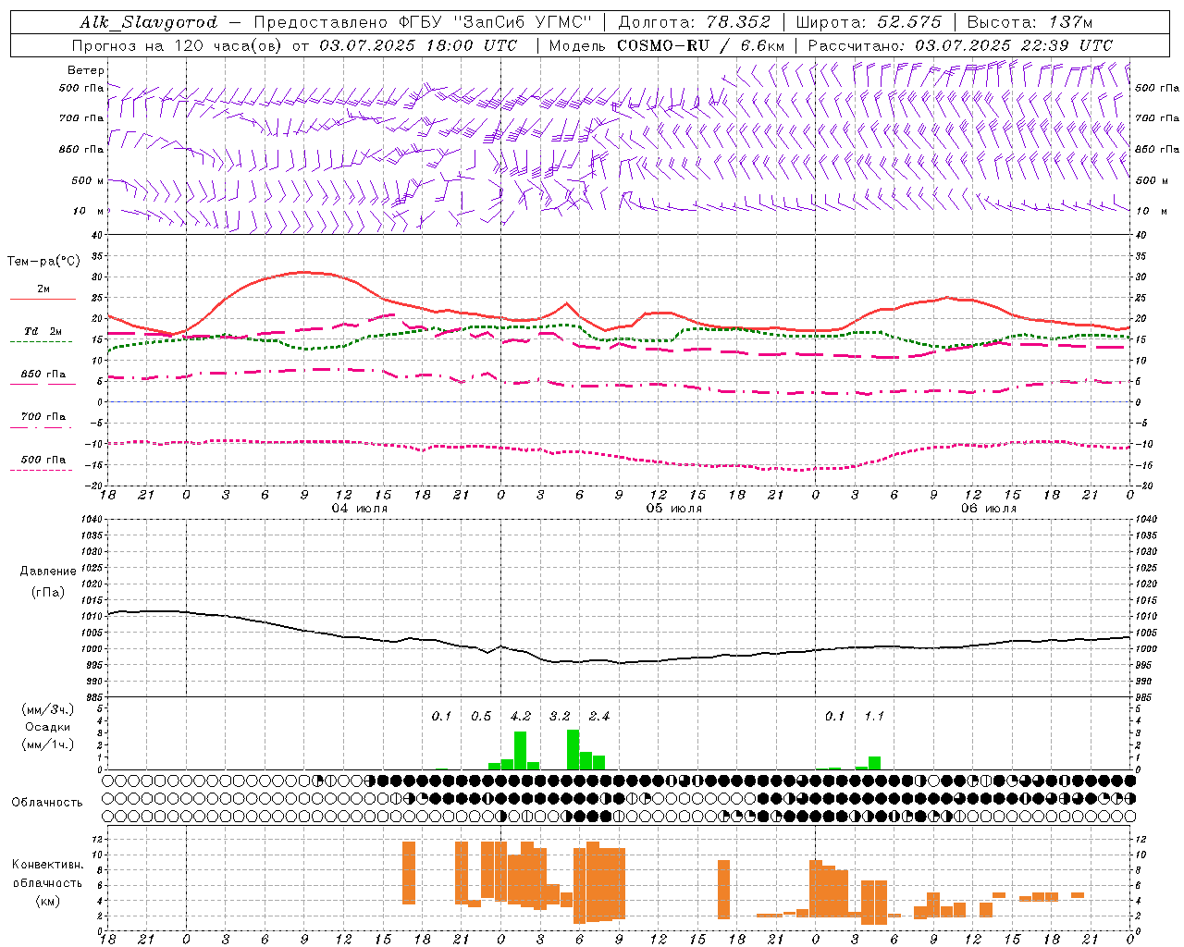1184x947 pixels.
Task: Click the latitude value Широта: 52.575
Action: pyautogui.click(x=869, y=22)
